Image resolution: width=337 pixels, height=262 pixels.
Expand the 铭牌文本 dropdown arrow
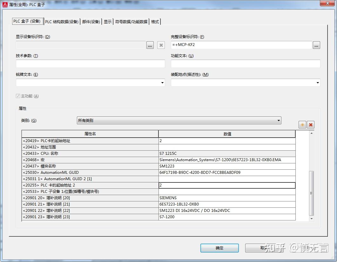coord(163,82)
